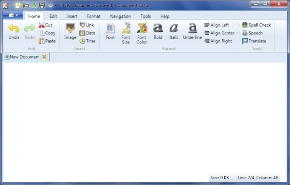Toggle Underline formatting

coord(192,31)
